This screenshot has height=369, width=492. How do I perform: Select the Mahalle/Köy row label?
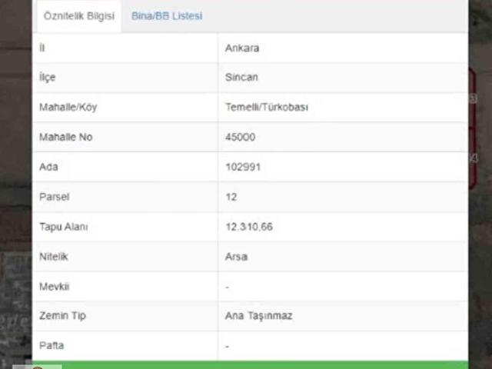click(68, 108)
